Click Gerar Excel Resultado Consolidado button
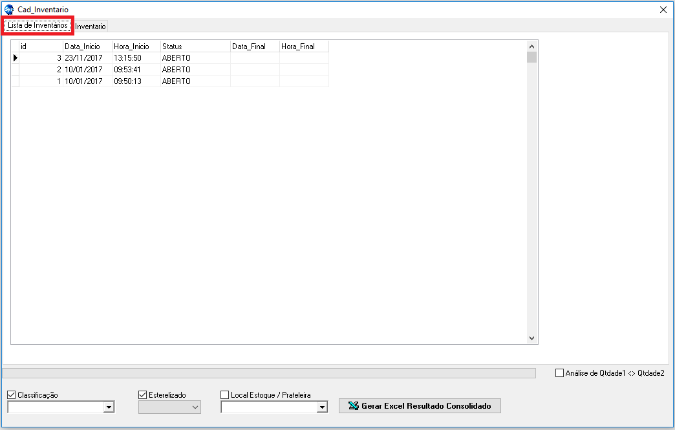 coord(420,406)
